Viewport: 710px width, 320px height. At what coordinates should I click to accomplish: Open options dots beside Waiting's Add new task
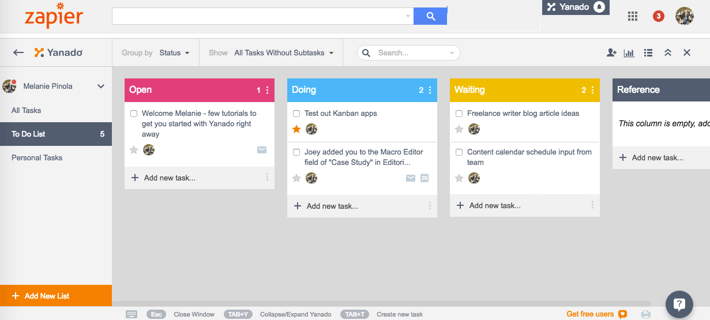[x=592, y=205]
